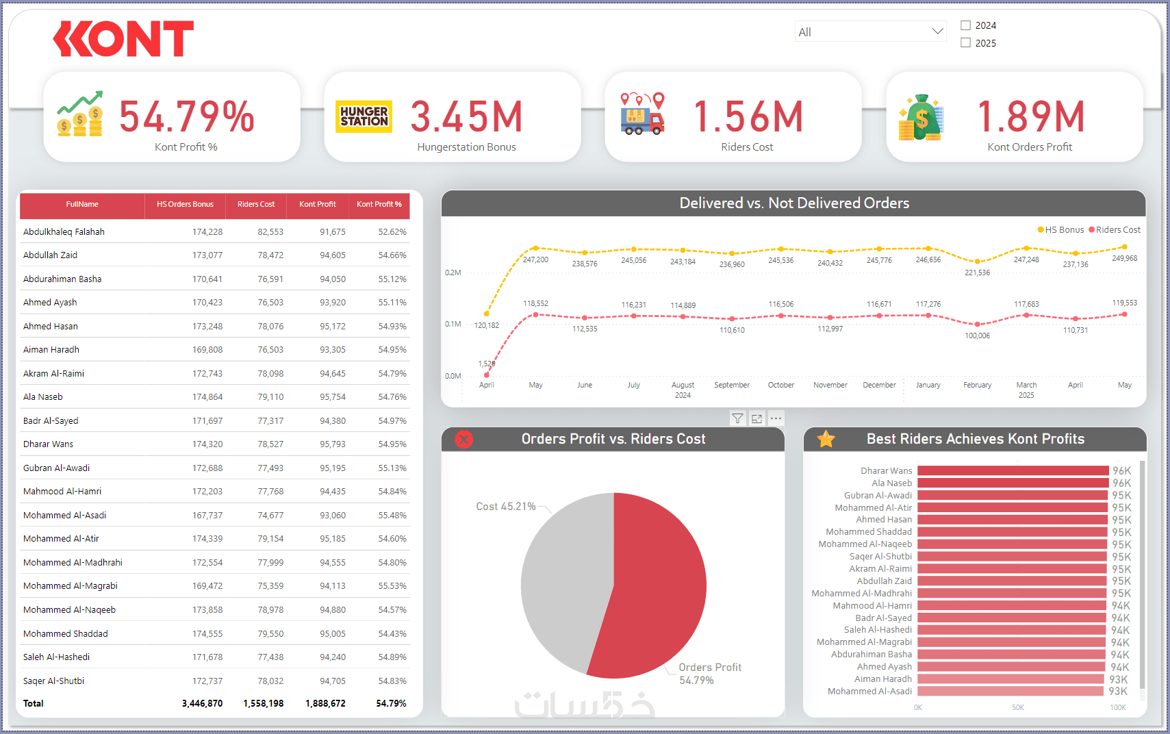1170x734 pixels.
Task: Click the 55.53% cell for Mohammed Al-Magrabi
Action: (x=392, y=585)
